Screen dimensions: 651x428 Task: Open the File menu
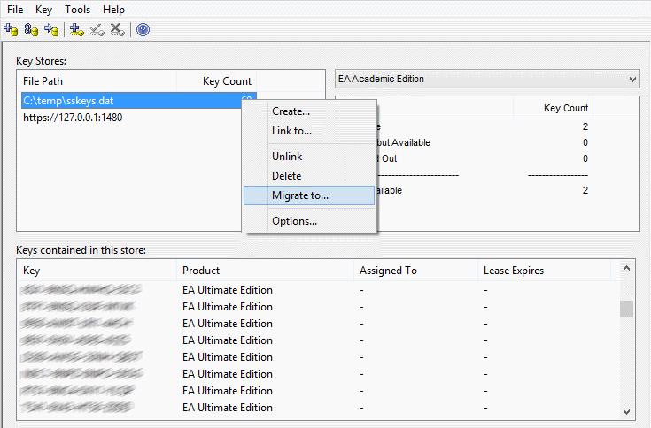(17, 9)
